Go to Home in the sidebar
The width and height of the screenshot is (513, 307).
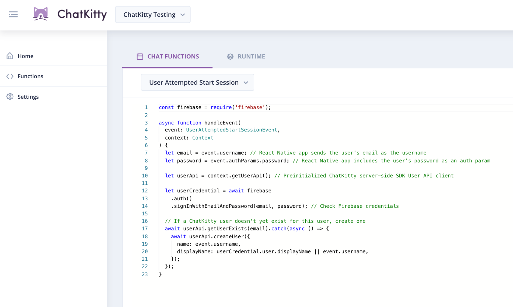pos(53,56)
